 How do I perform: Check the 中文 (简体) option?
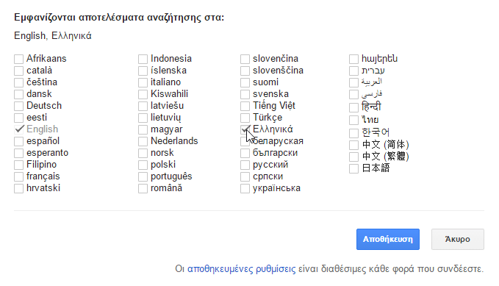coord(354,145)
